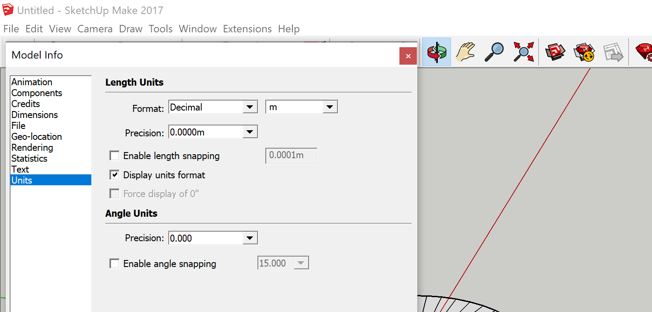Viewport: 652px width, 312px height.
Task: Select the Orbit tool
Action: [437, 52]
